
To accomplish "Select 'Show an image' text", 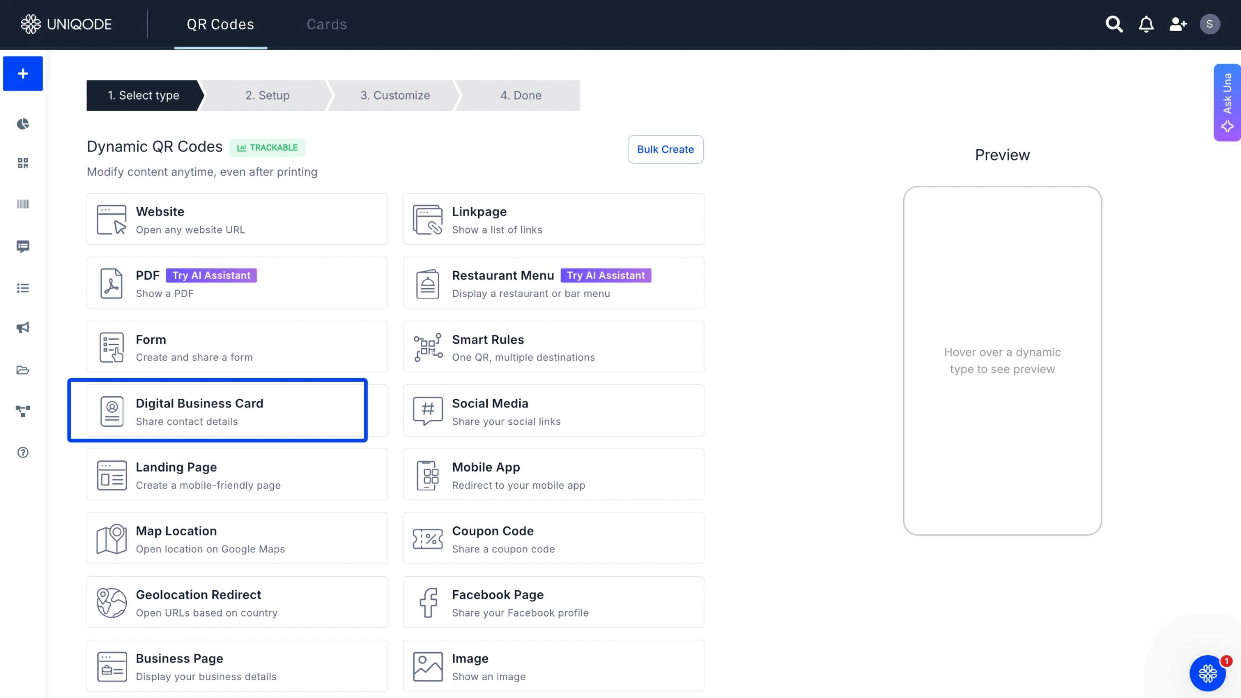I will click(x=489, y=677).
